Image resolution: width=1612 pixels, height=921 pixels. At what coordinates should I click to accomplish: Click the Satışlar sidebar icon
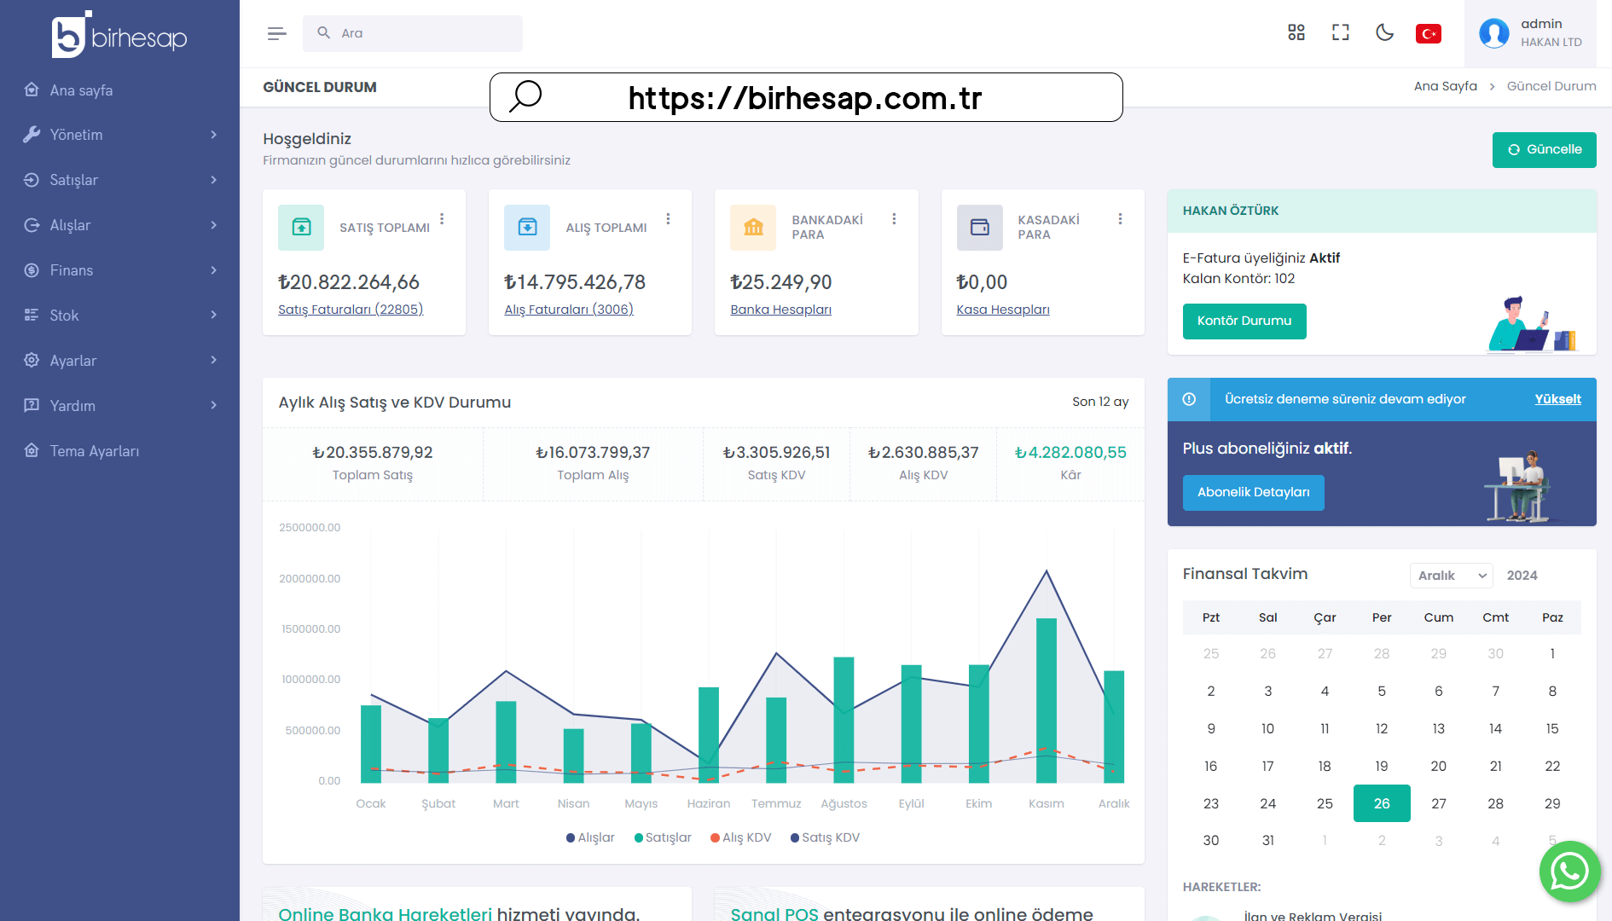pos(32,180)
